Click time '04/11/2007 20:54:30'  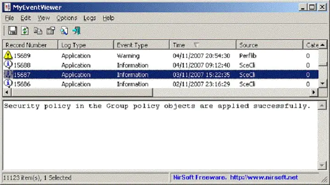coord(201,56)
